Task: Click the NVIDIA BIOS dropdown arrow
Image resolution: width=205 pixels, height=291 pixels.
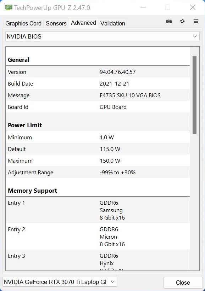Action: (195, 36)
